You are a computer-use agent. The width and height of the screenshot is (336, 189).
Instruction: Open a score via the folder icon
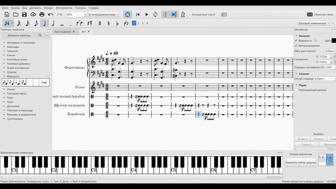tap(15, 15)
